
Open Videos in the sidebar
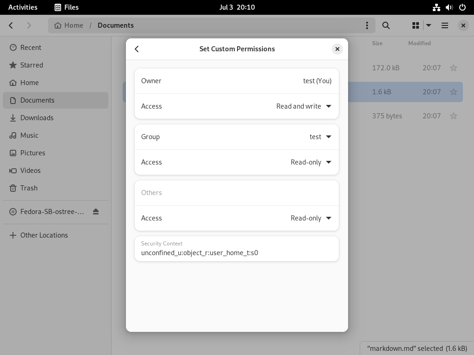pos(56,170)
